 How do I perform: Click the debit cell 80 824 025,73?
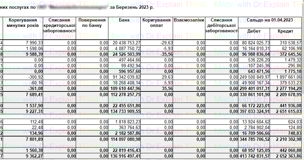point(254,43)
